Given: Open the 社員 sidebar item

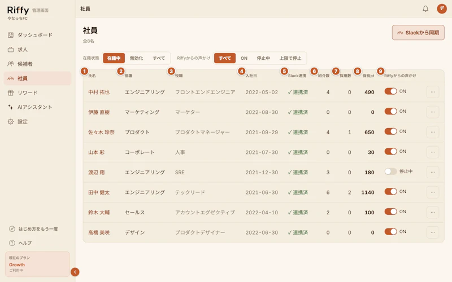Looking at the screenshot, I should tap(37, 78).
